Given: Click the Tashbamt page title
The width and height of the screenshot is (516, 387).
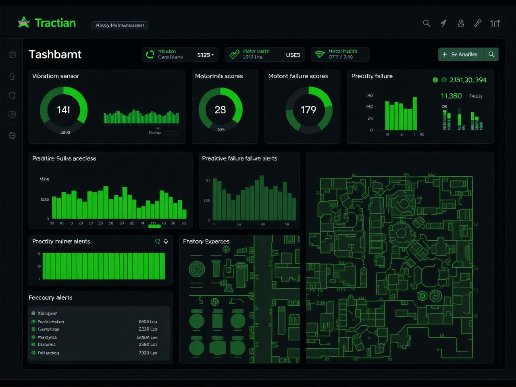Looking at the screenshot, I should point(55,54).
